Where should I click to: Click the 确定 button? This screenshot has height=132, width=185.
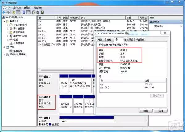point(146,111)
